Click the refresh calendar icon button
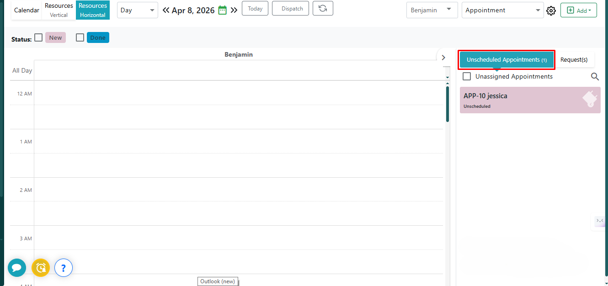 [x=323, y=9]
